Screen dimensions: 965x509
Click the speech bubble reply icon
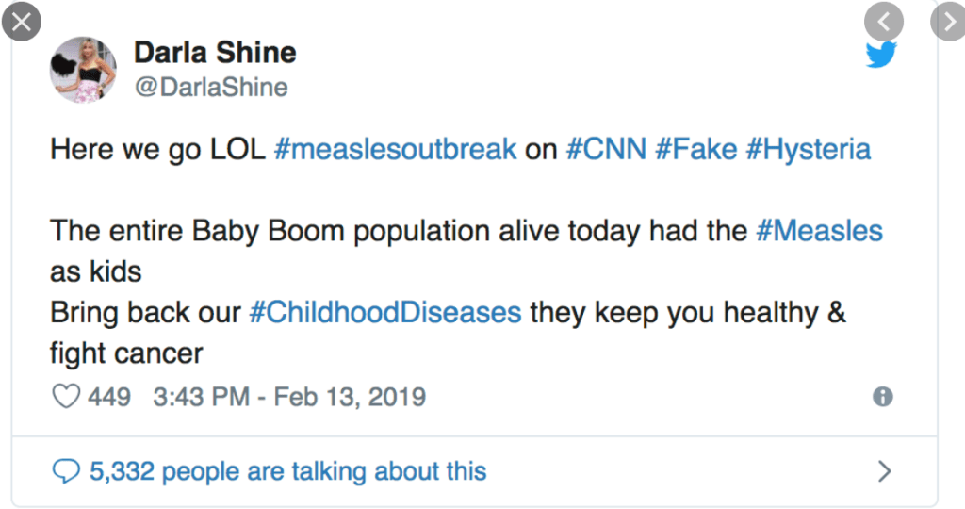pos(66,470)
